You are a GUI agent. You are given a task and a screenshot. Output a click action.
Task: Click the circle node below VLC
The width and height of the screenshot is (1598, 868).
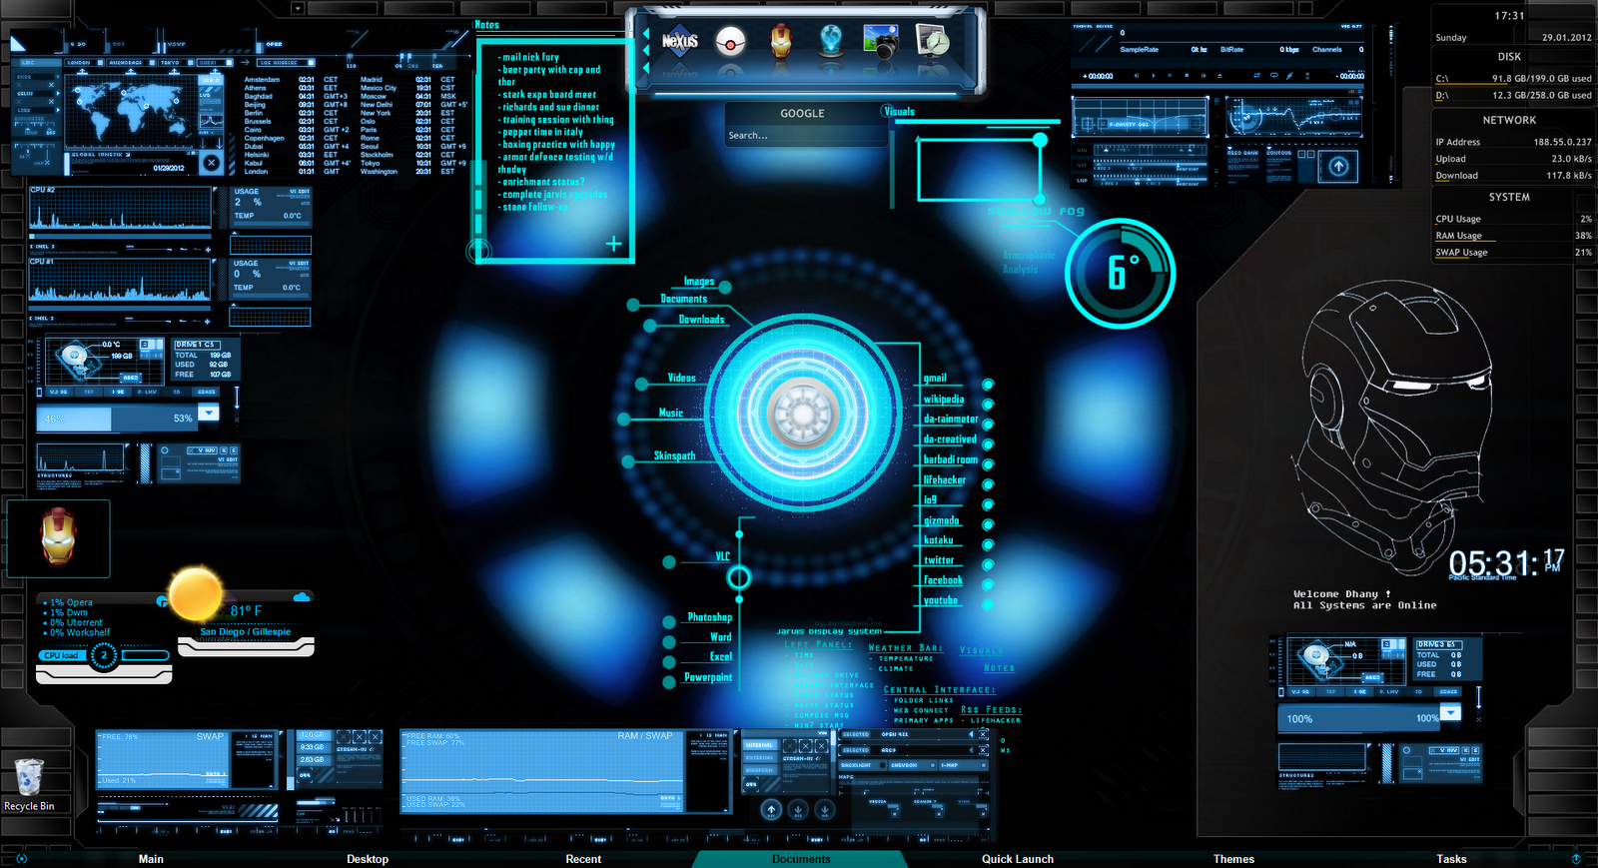point(739,577)
